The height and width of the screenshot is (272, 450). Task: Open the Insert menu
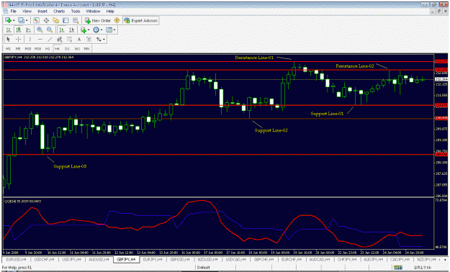tap(42, 12)
